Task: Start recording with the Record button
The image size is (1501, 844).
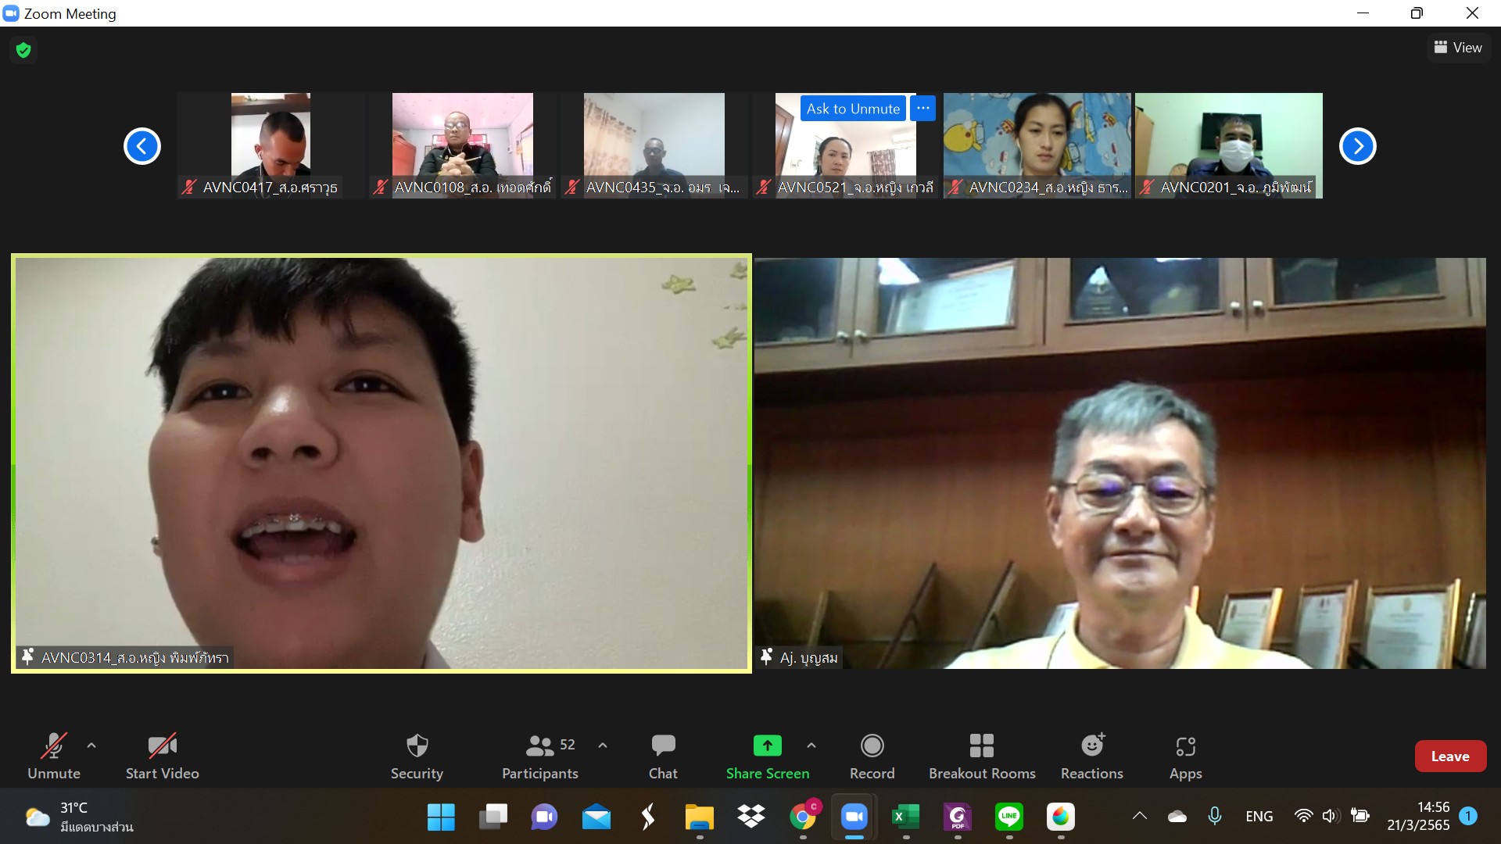Action: point(872,756)
